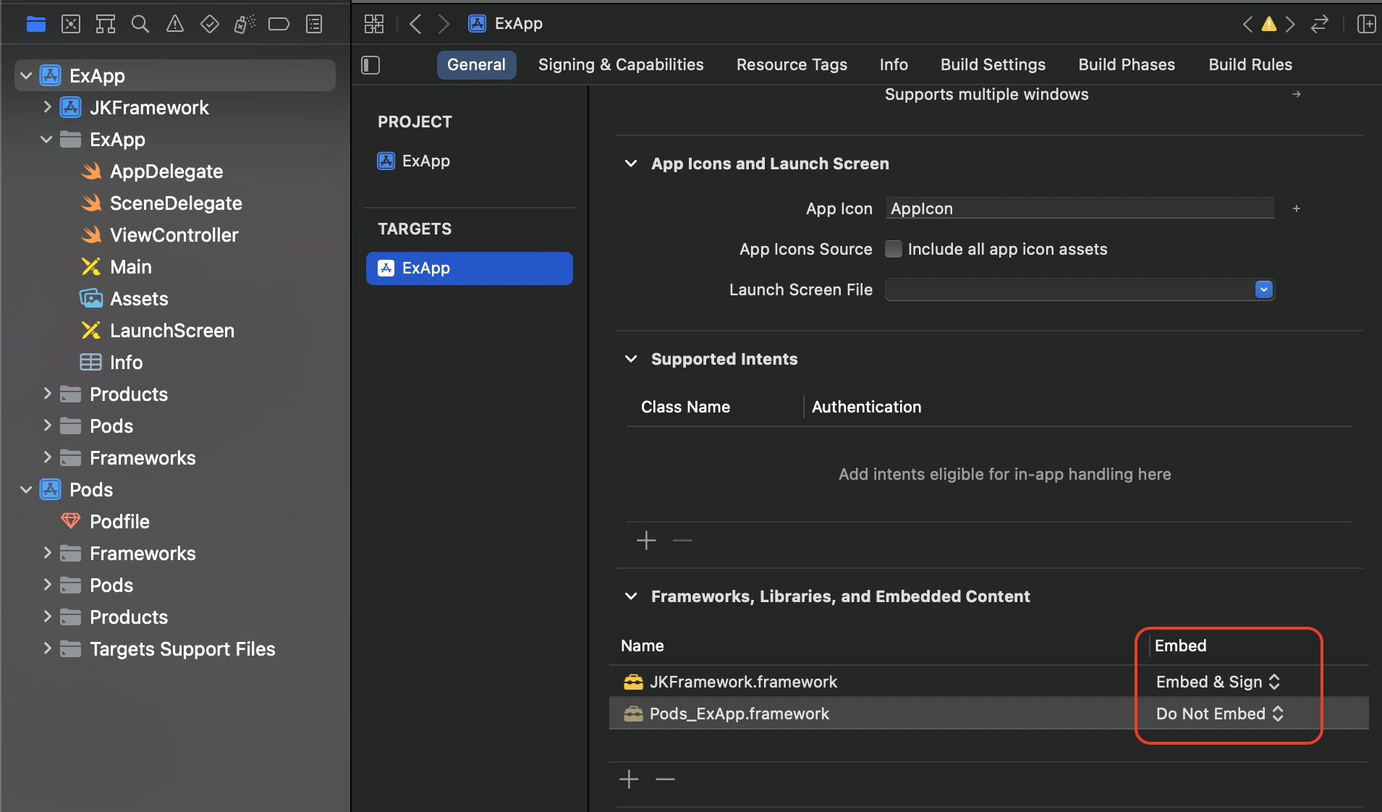Open the Info tab

[x=894, y=64]
